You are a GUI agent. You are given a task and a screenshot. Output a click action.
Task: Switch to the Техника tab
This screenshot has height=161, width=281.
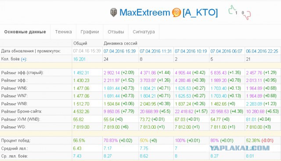(63, 32)
